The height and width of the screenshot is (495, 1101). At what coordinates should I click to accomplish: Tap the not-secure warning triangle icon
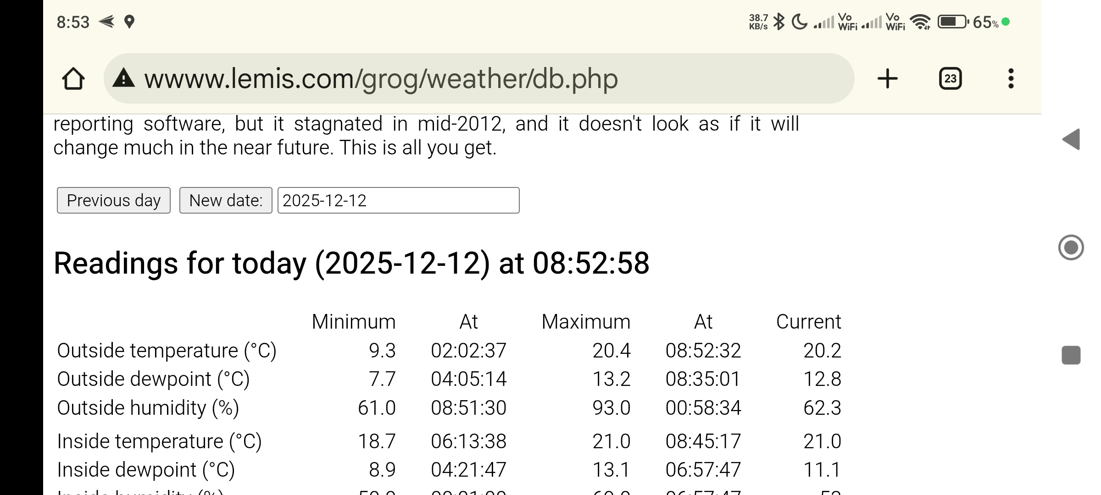[124, 78]
